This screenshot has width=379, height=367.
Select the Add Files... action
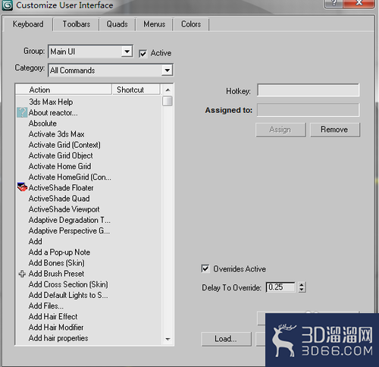pos(46,306)
